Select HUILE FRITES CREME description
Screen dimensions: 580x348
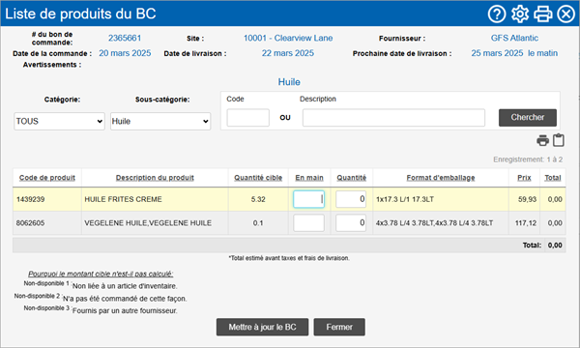click(123, 199)
